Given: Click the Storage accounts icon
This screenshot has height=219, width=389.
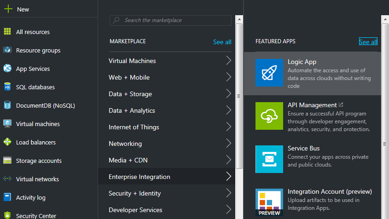Looking at the screenshot, I should [7, 160].
